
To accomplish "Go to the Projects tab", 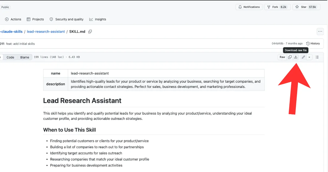I will coord(35,19).
